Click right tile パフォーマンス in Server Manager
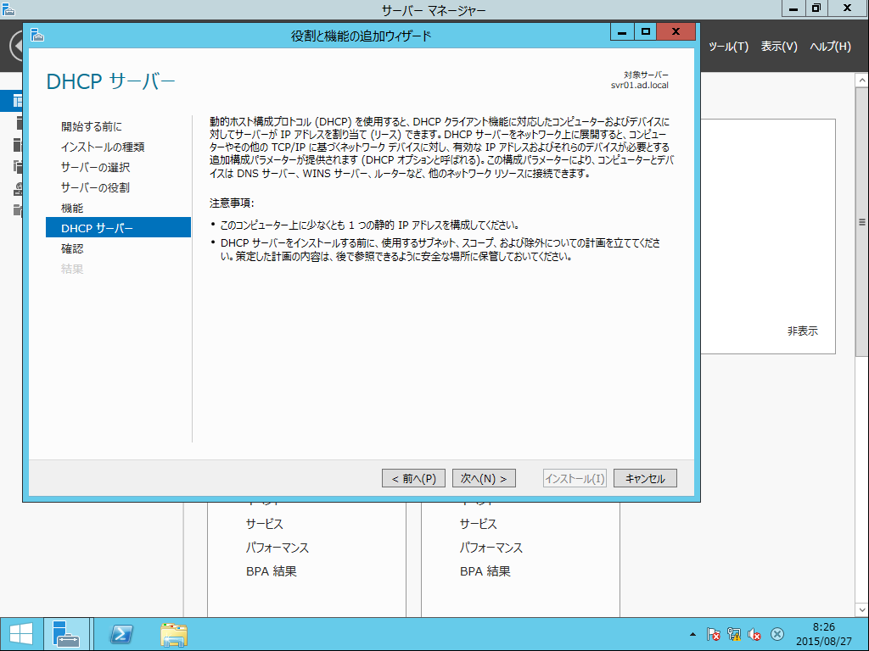The height and width of the screenshot is (651, 869). pyautogui.click(x=491, y=548)
